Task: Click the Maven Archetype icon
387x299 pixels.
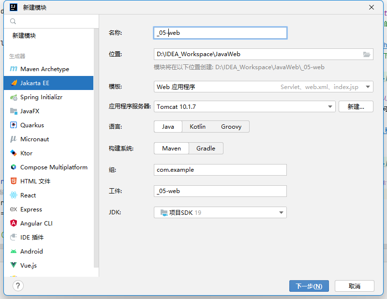Action: tap(14, 69)
